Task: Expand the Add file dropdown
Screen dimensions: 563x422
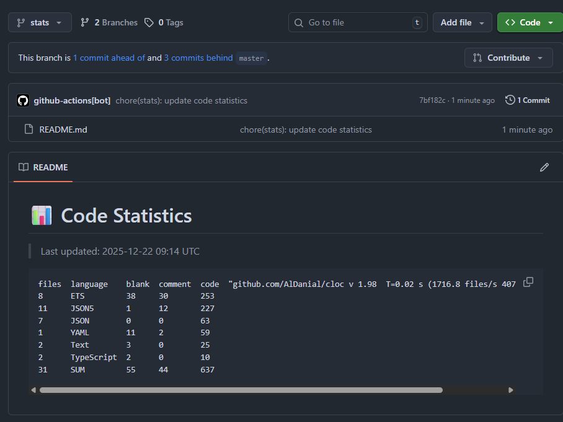Action: (462, 22)
